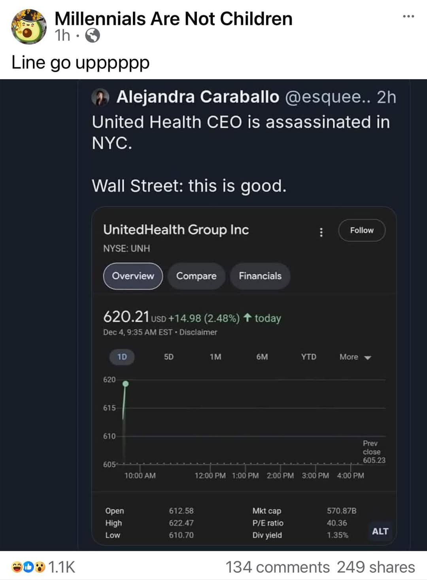Viewport: 427px width, 580px height.
Task: Click Alejandra Caraballo's profile picture
Action: tap(100, 97)
